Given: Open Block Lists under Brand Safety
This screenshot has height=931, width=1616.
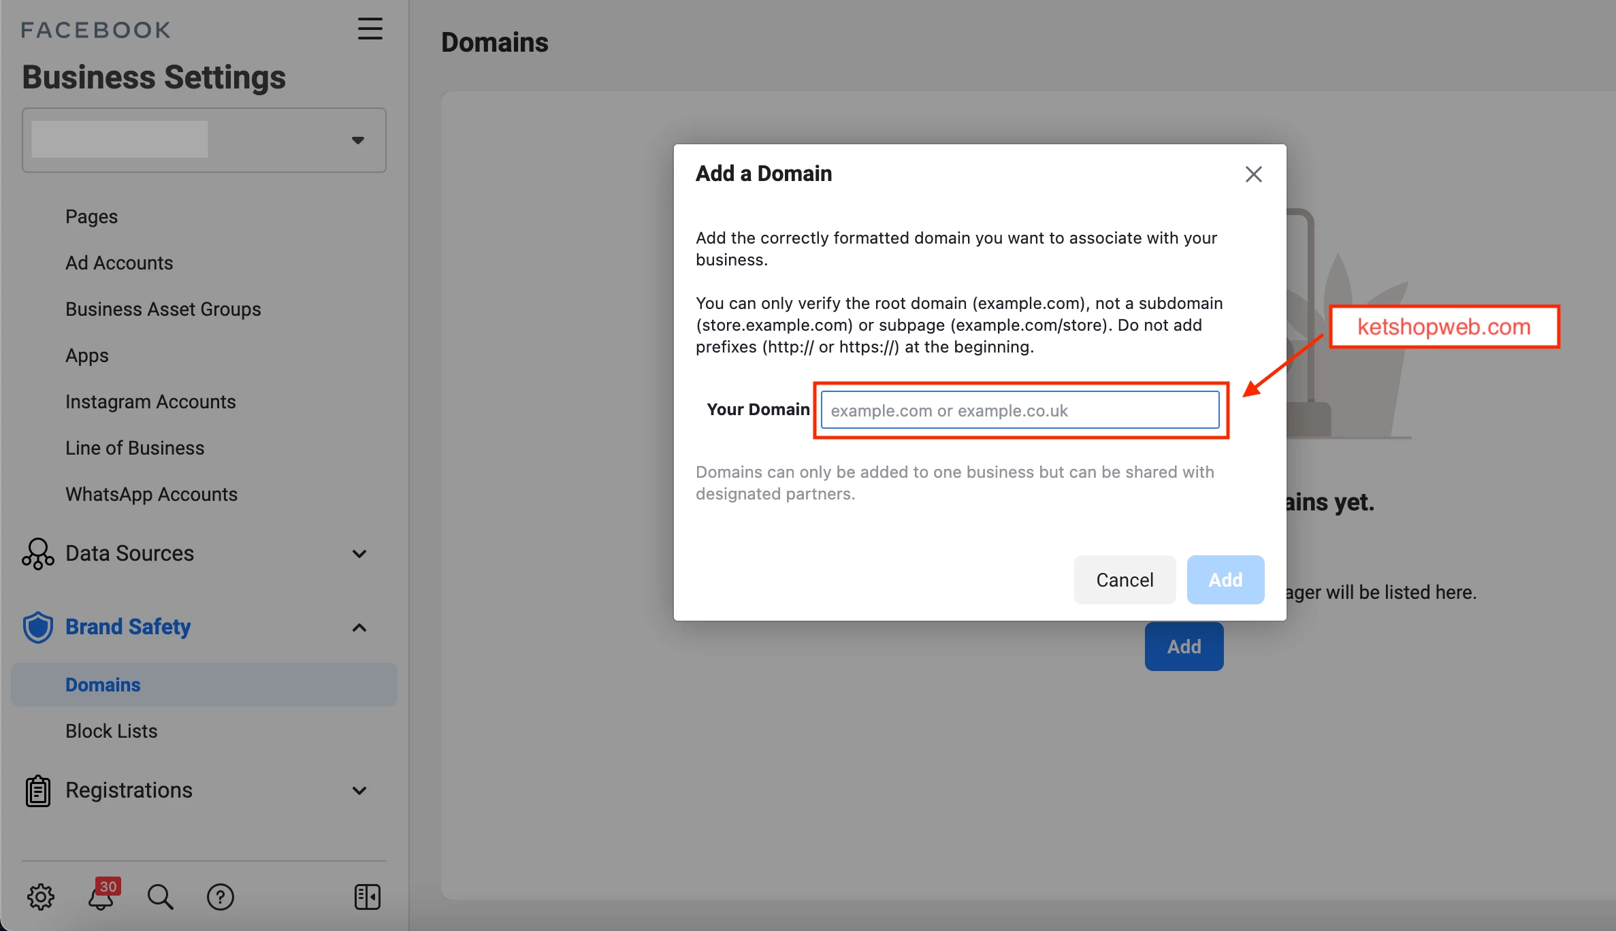Looking at the screenshot, I should click(x=112, y=731).
